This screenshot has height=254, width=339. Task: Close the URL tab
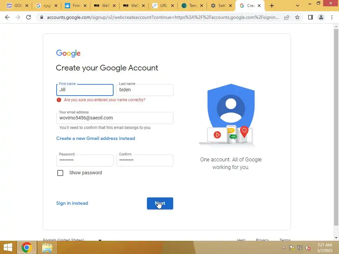(x=172, y=6)
